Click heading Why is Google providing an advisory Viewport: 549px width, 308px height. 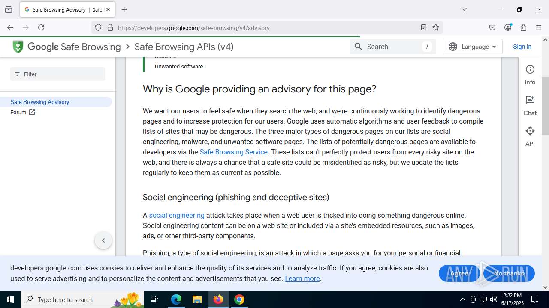259,89
